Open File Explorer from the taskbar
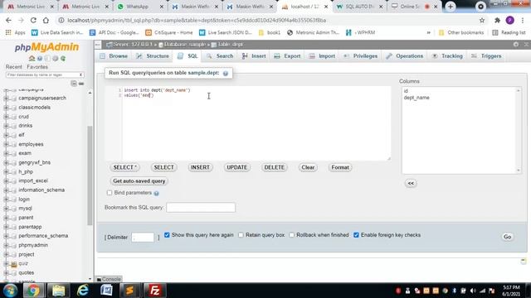This screenshot has height=298, width=531. pyautogui.click(x=59, y=291)
